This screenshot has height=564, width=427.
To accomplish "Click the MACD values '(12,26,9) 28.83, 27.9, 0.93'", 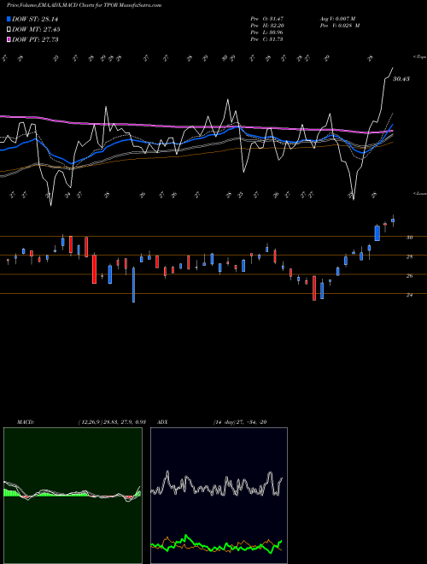I will click(x=111, y=422).
